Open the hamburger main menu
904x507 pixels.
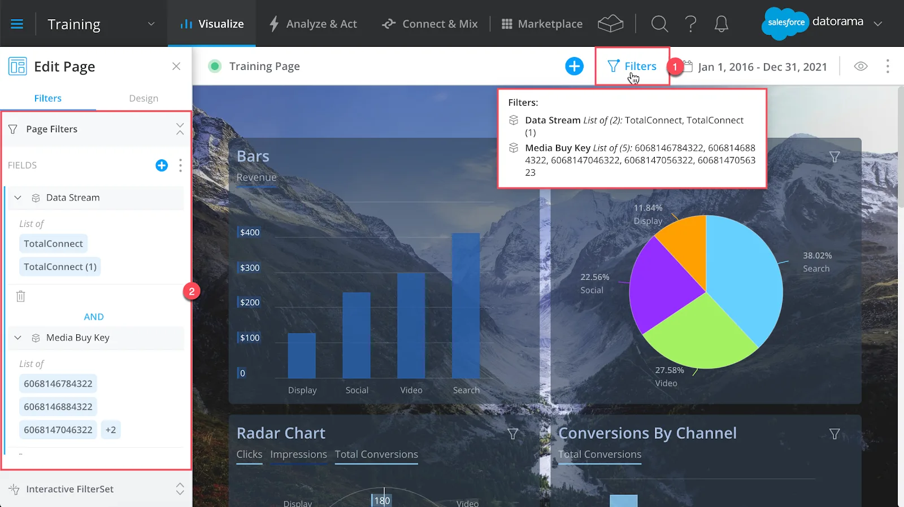click(x=17, y=24)
